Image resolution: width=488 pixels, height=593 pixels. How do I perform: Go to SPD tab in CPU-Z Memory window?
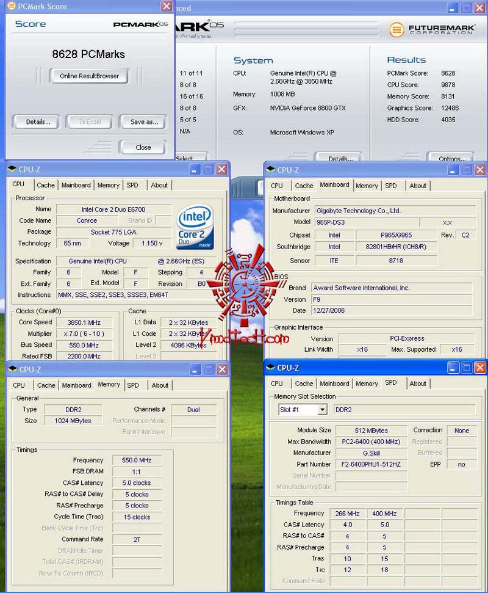133,385
